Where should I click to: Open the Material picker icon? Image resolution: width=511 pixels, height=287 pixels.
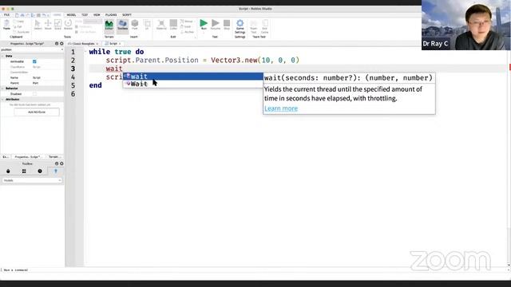pos(161,25)
